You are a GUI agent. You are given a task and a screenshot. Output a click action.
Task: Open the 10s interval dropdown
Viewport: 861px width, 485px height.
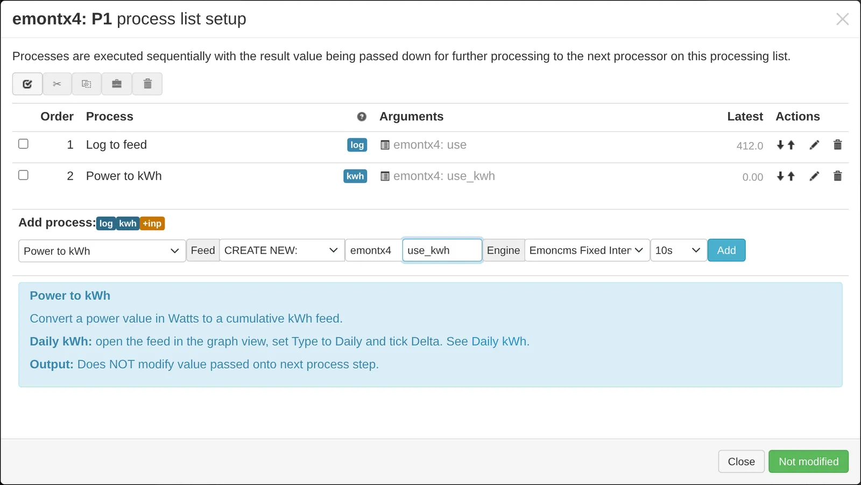(x=679, y=251)
